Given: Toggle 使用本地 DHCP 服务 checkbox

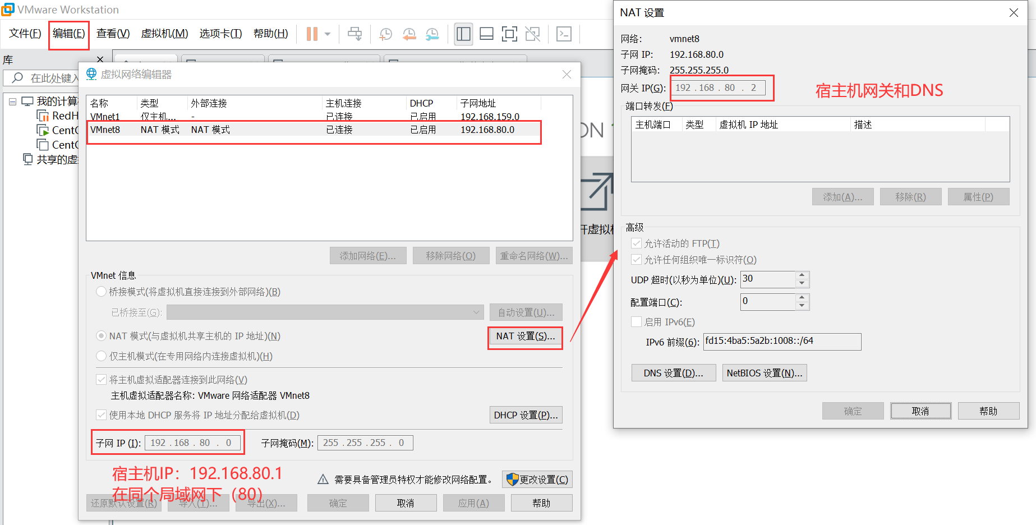Looking at the screenshot, I should (x=102, y=415).
